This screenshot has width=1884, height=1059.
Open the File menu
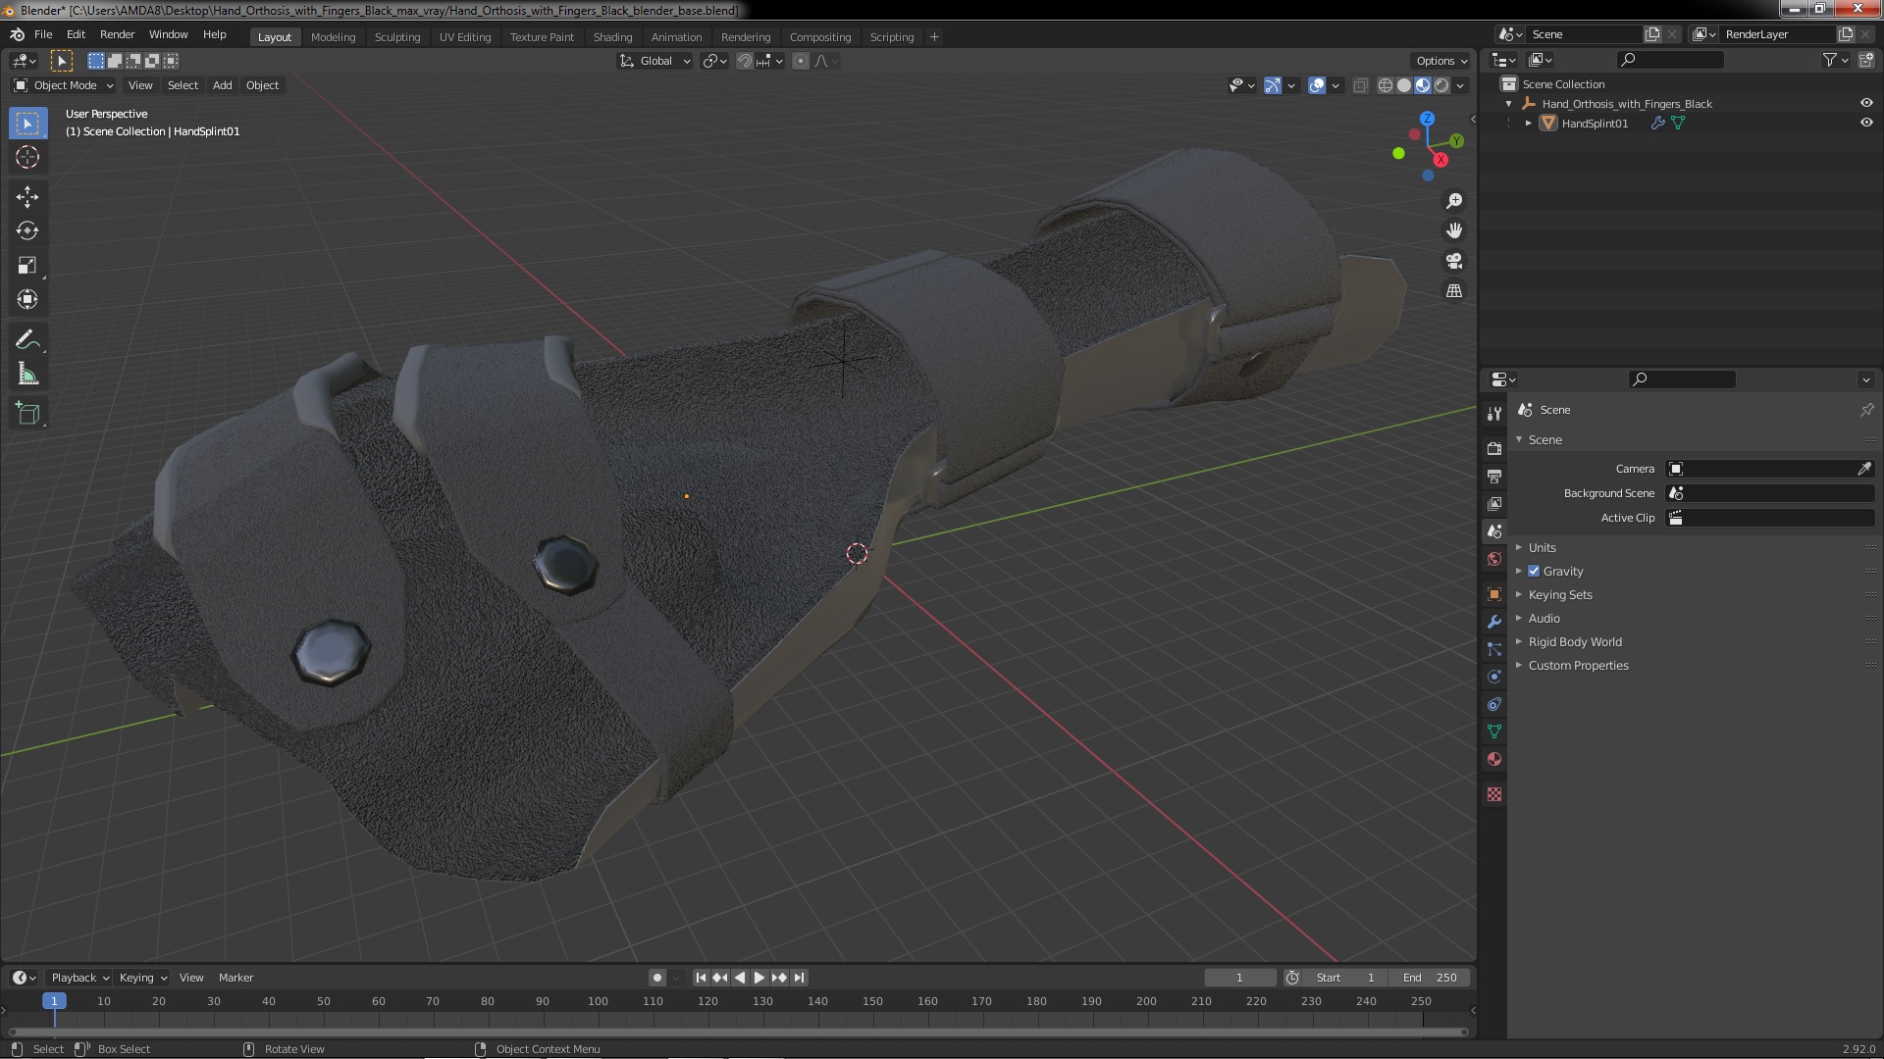43,34
